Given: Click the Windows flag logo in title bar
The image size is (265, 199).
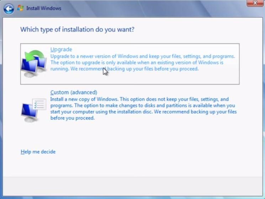Looking at the screenshot, I should (x=20, y=8).
